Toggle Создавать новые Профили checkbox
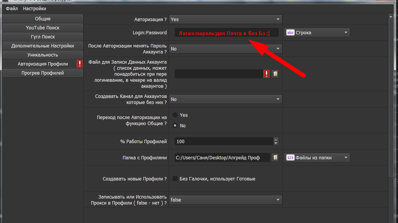Viewport: 398px width, 223px height. 175,179
